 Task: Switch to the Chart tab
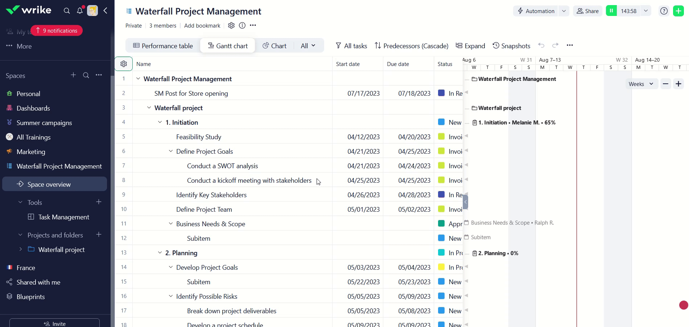click(274, 46)
